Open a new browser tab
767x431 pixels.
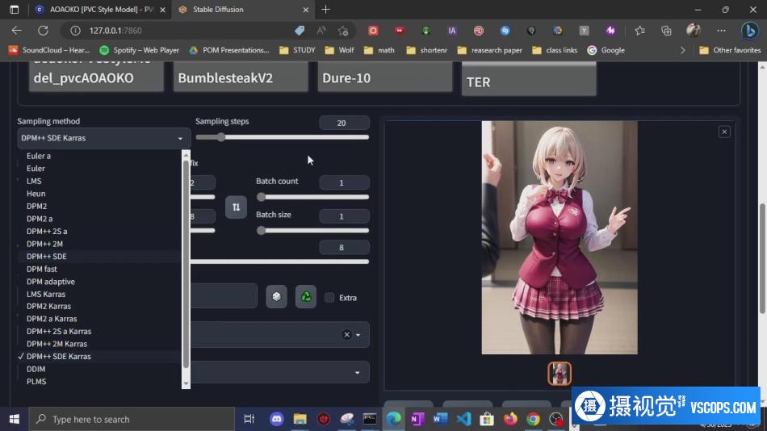click(x=326, y=10)
